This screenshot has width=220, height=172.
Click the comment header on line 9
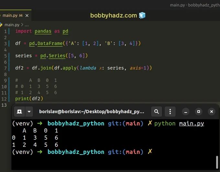click(36, 80)
